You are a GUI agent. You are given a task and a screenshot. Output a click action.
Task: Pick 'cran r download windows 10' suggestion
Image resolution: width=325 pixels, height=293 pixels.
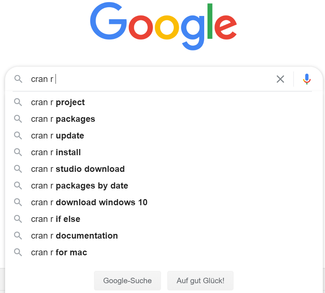click(x=89, y=202)
